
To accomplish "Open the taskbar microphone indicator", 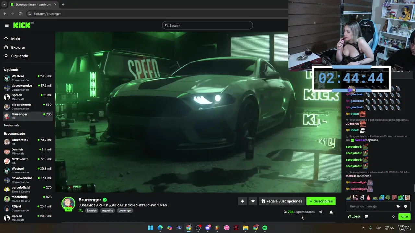I will pyautogui.click(x=371, y=228).
